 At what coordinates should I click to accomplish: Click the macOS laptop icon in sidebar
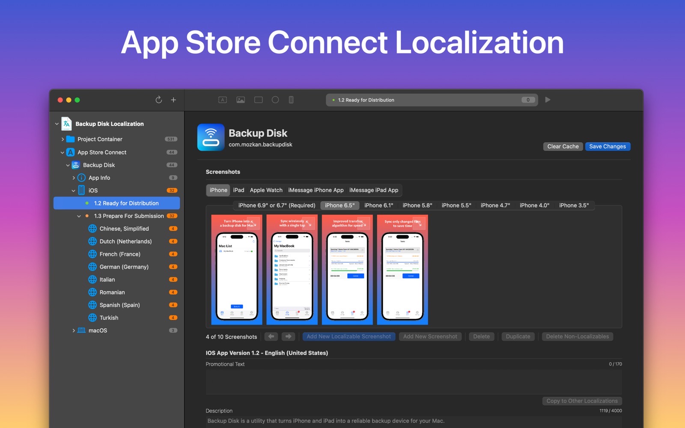pos(81,330)
